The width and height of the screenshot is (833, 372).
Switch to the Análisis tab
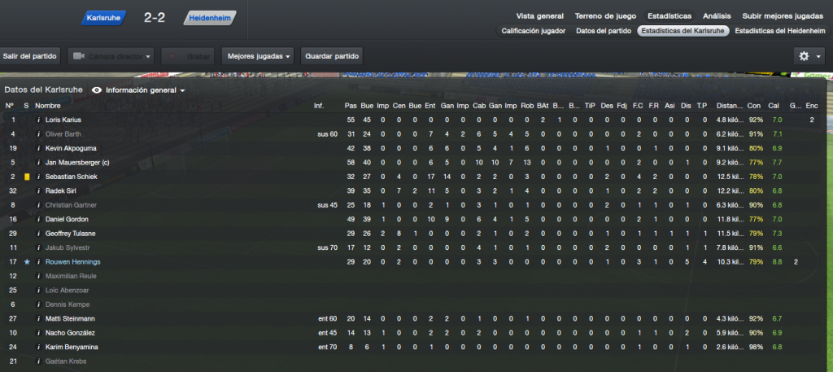[x=717, y=16]
